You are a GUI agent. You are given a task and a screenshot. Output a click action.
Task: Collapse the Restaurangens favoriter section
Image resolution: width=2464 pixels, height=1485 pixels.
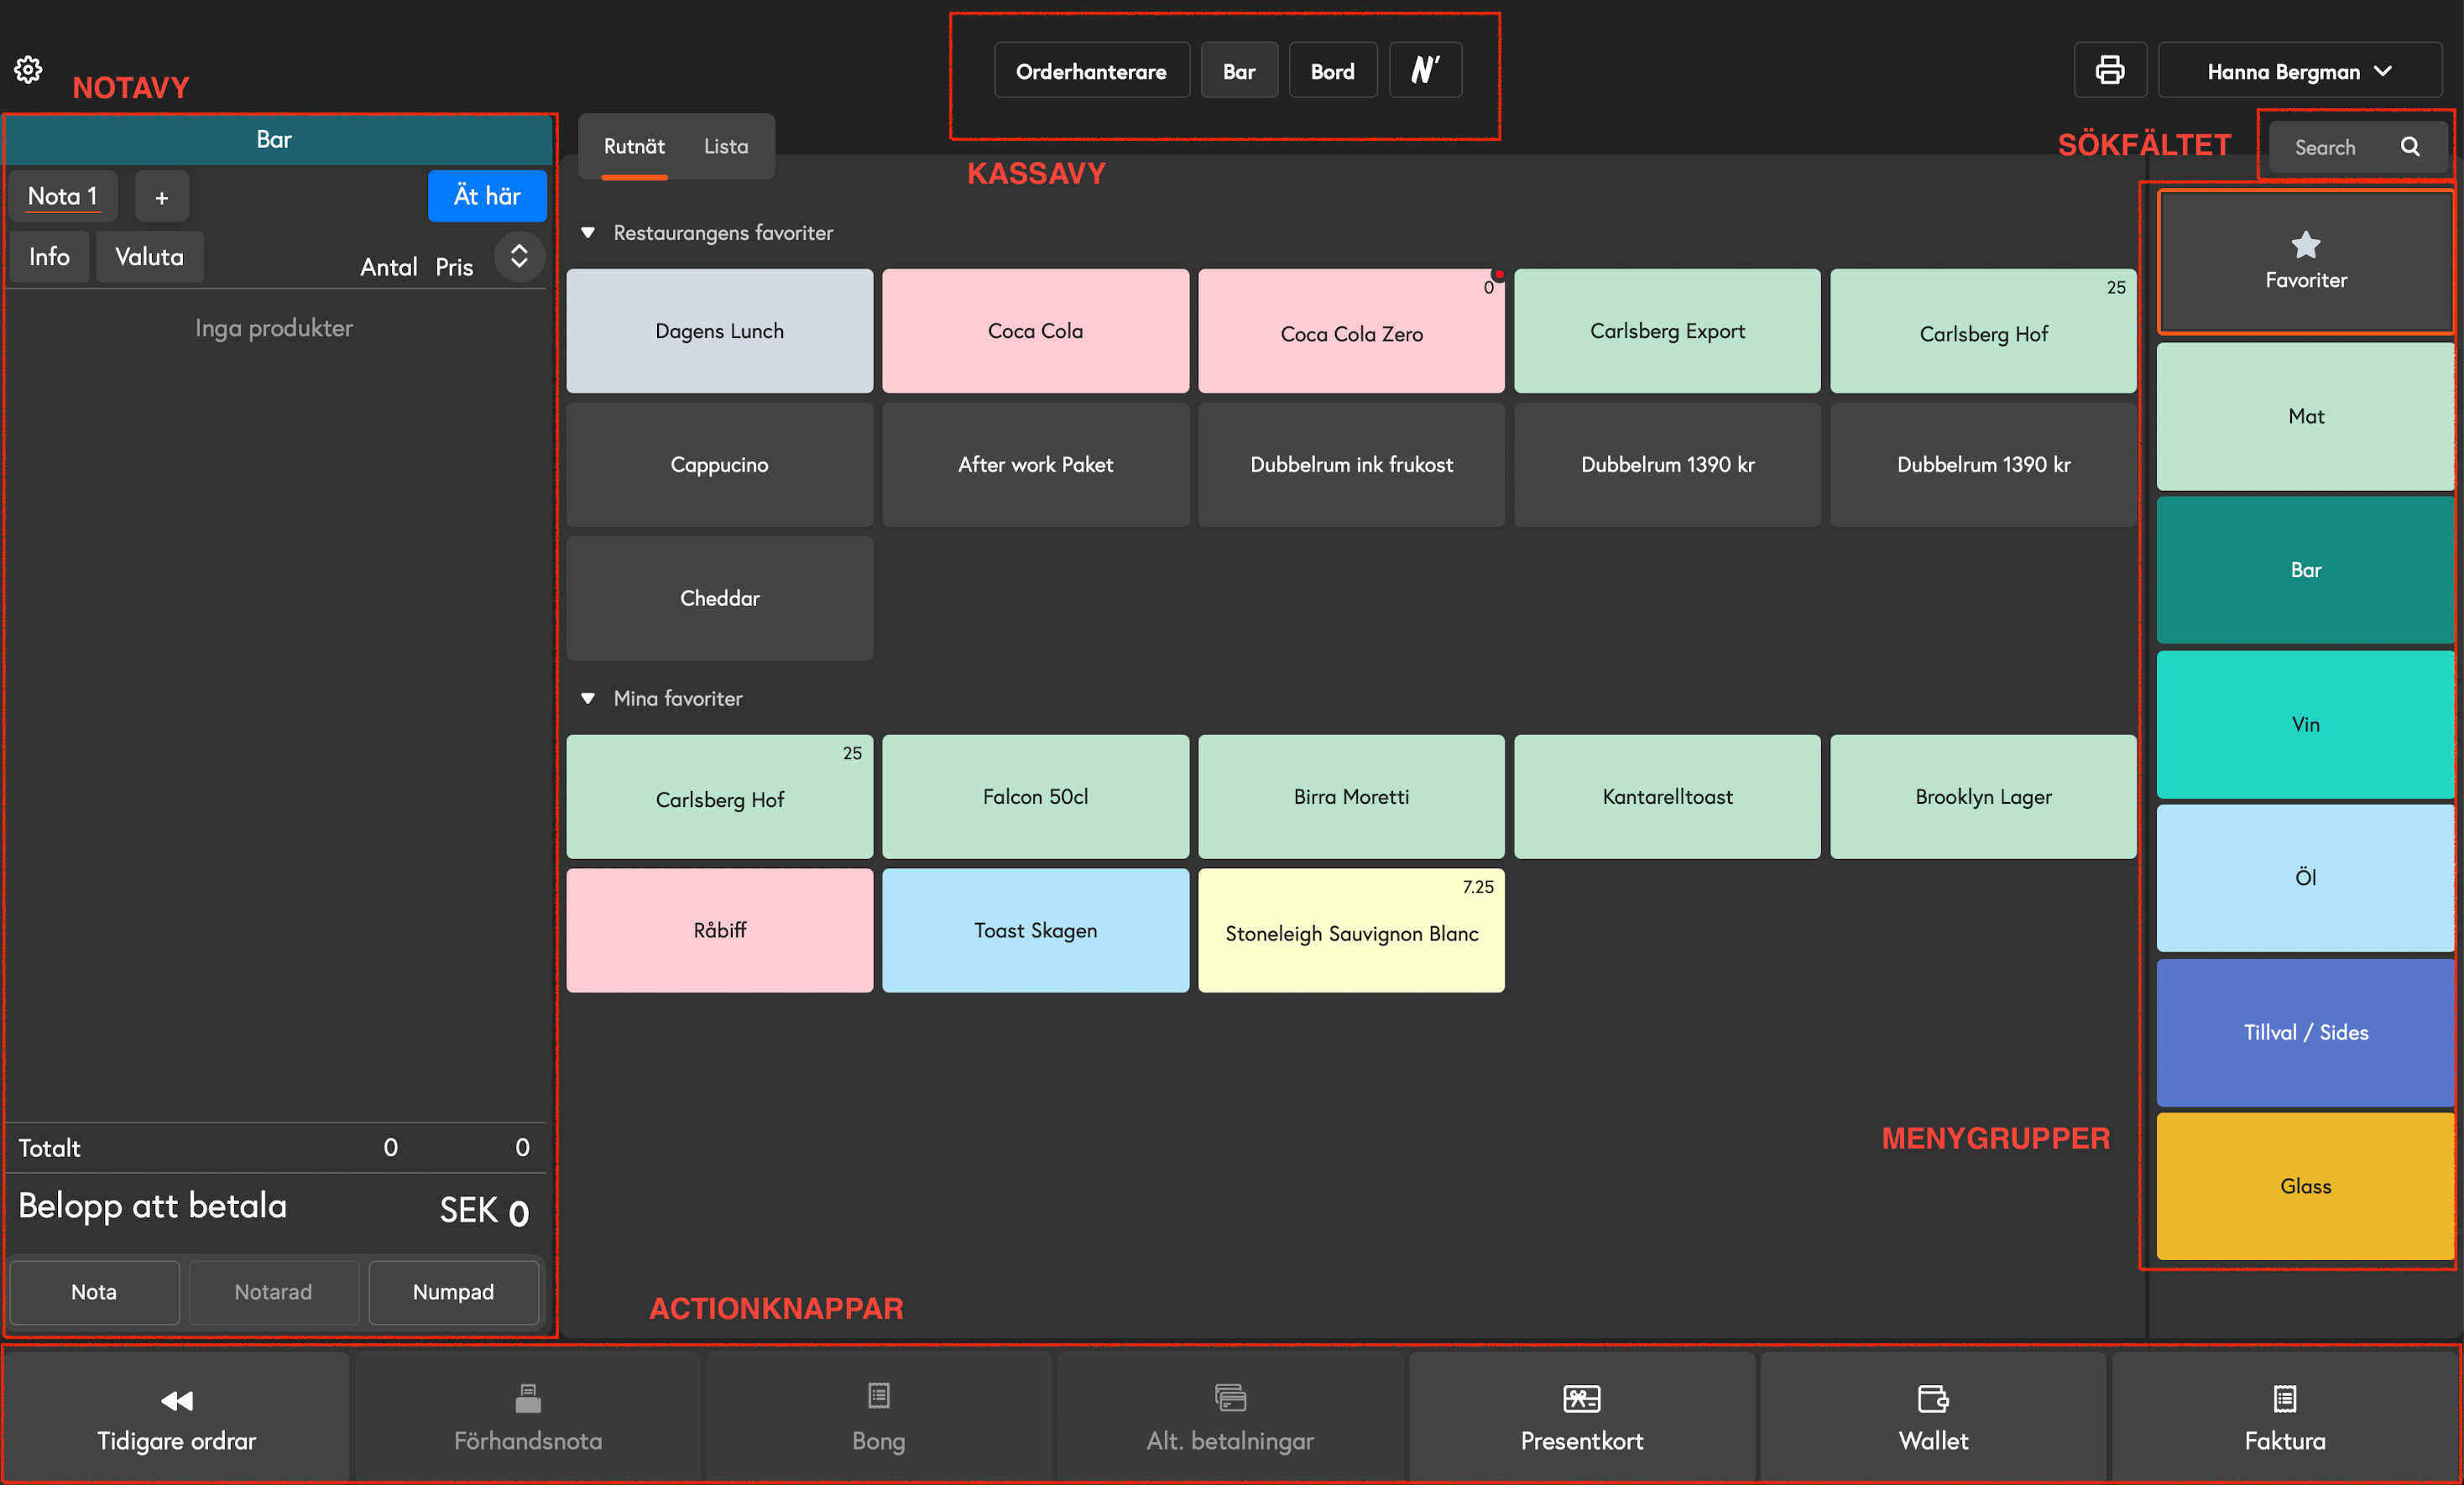coord(588,233)
